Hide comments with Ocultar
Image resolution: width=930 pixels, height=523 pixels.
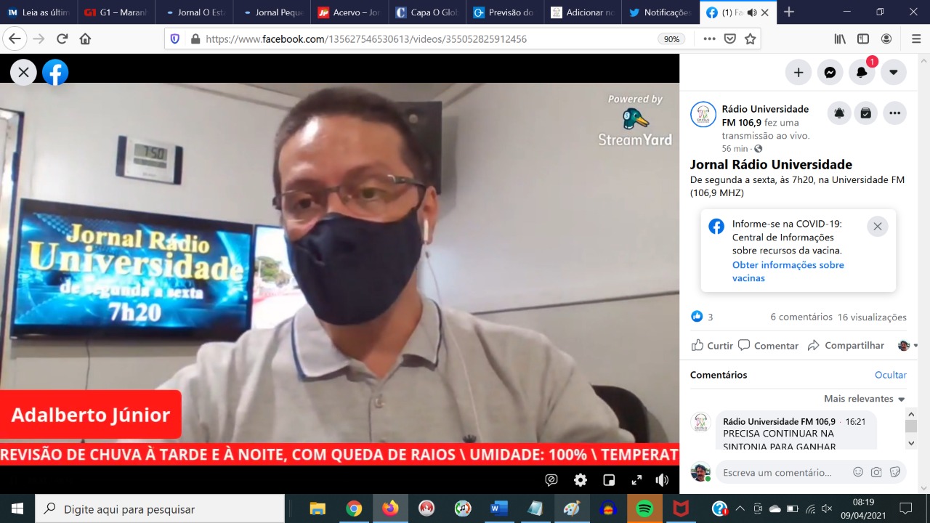pyautogui.click(x=891, y=375)
